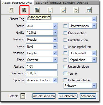Enable the Änderungsbalken checkbox

[65, 47]
